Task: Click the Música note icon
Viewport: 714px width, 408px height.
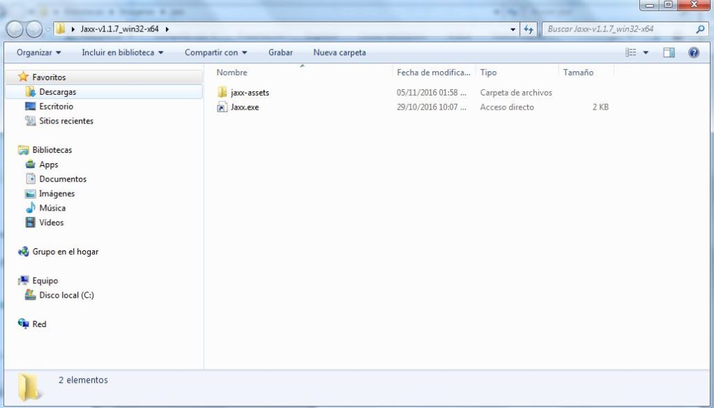Action: coord(31,208)
